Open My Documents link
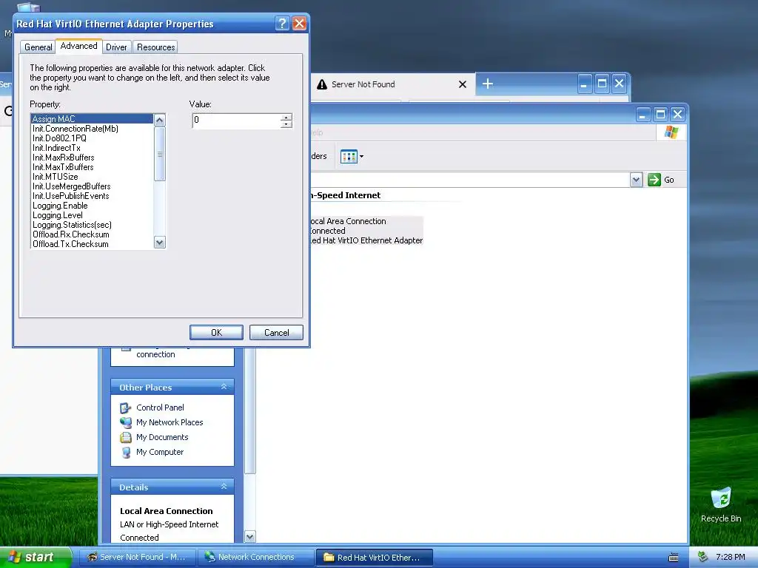758x568 pixels. click(x=162, y=438)
